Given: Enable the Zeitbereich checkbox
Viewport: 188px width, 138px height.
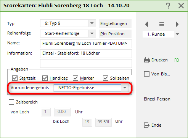Looking at the screenshot, I should pyautogui.click(x=11, y=102).
